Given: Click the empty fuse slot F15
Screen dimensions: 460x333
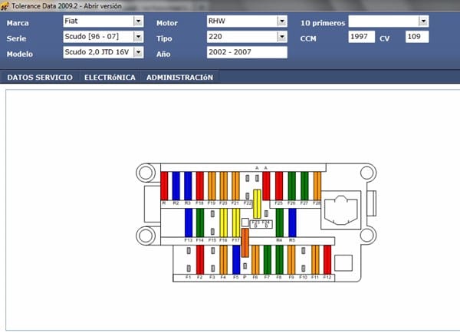Looking at the screenshot, I should point(212,223).
